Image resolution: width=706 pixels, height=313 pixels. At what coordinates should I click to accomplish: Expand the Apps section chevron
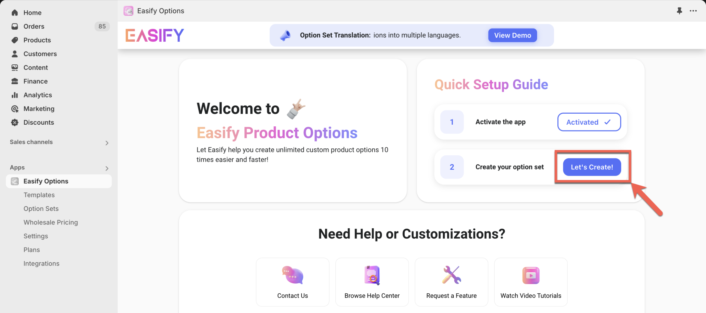[107, 168]
